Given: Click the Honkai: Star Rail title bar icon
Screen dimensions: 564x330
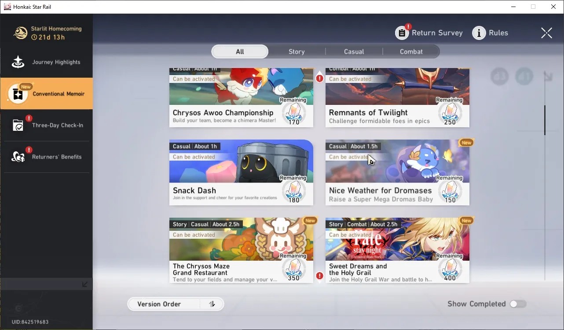Looking at the screenshot, I should 7,7.
